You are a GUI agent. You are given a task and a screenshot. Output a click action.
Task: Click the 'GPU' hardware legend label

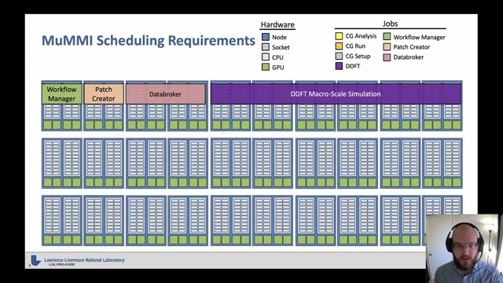[x=277, y=68]
